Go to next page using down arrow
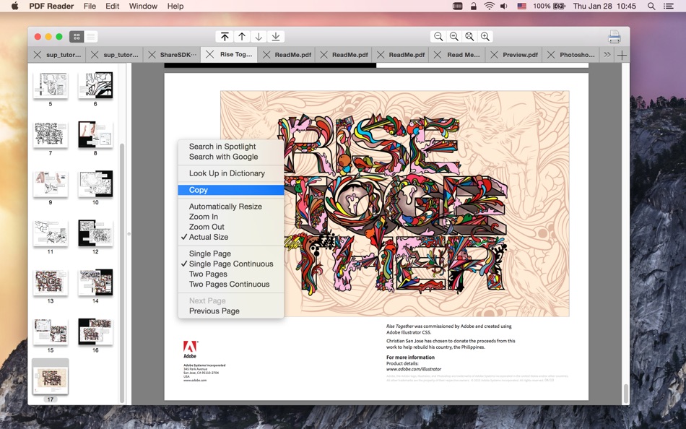Viewport: 686px width, 429px height. pyautogui.click(x=259, y=37)
